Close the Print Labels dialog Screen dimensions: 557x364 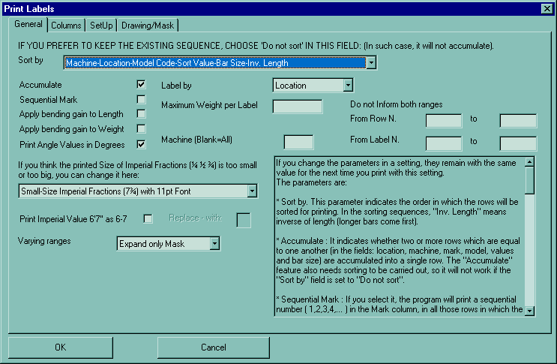click(546, 8)
